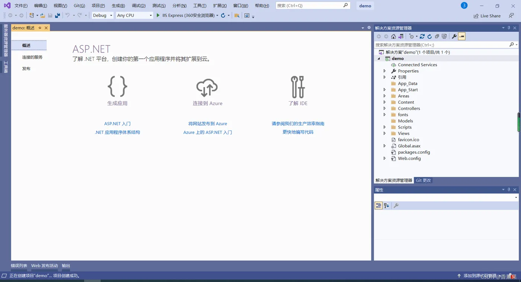Viewport: 521px width, 282px height.
Task: Open the 文件(F) menu
Action: tap(21, 6)
